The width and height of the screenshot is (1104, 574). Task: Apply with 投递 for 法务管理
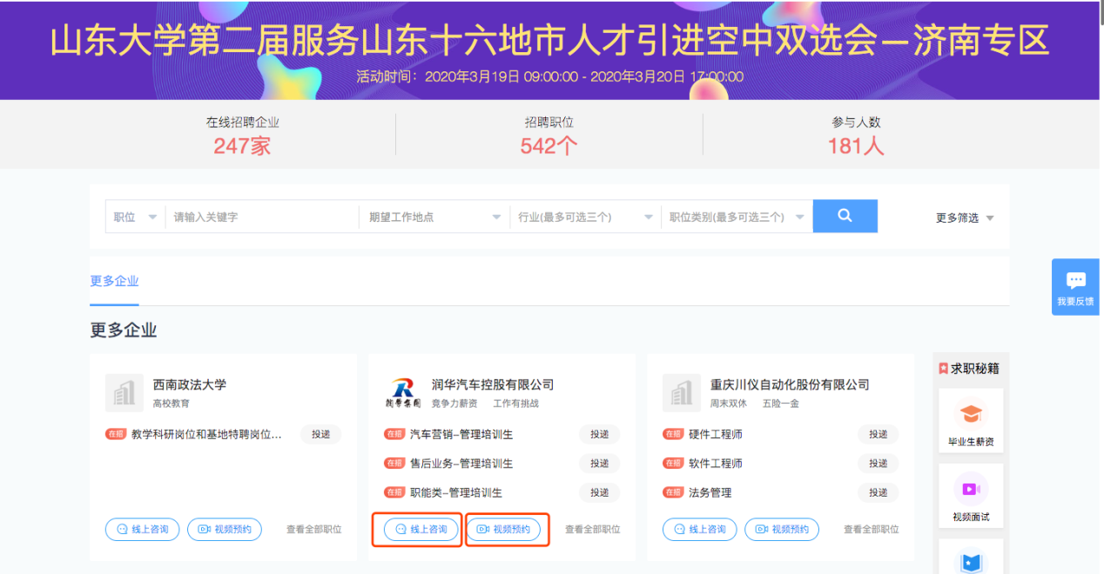[x=878, y=493]
